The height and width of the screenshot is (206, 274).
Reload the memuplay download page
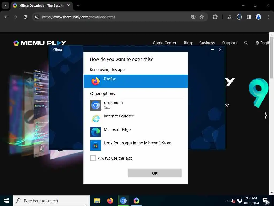click(x=25, y=17)
